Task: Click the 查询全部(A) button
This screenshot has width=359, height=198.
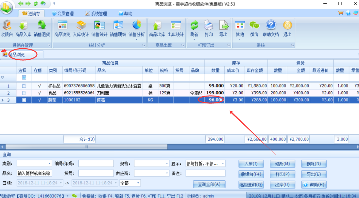Action: (209, 184)
